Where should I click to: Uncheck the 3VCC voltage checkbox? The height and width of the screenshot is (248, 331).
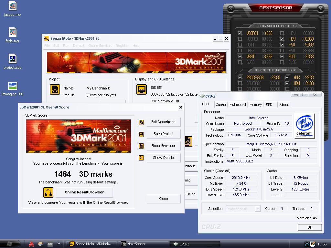coord(282,56)
